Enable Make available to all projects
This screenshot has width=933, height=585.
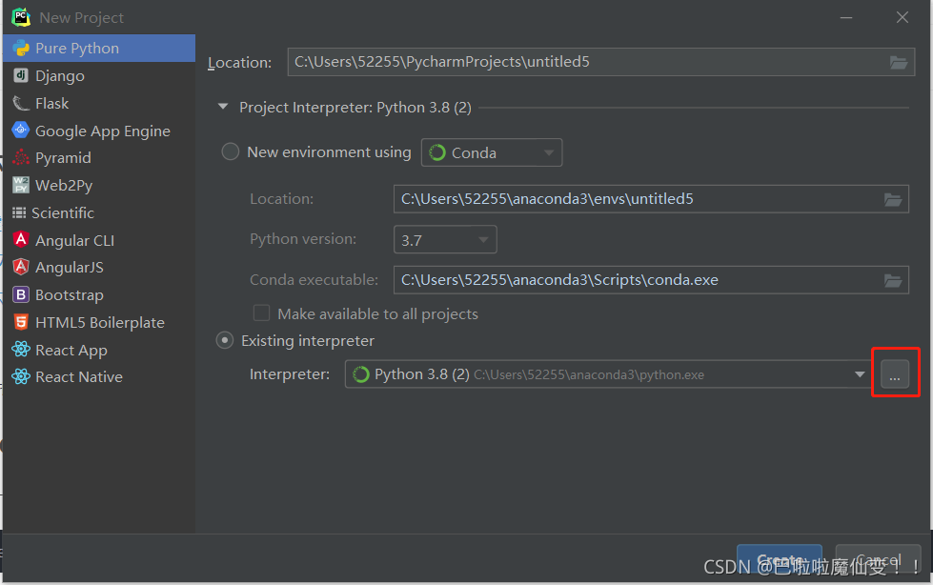coord(261,313)
